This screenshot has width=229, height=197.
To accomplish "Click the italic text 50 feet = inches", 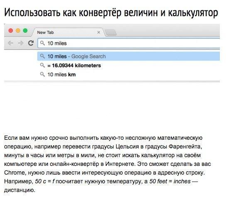I will pyautogui.click(x=170, y=181).
